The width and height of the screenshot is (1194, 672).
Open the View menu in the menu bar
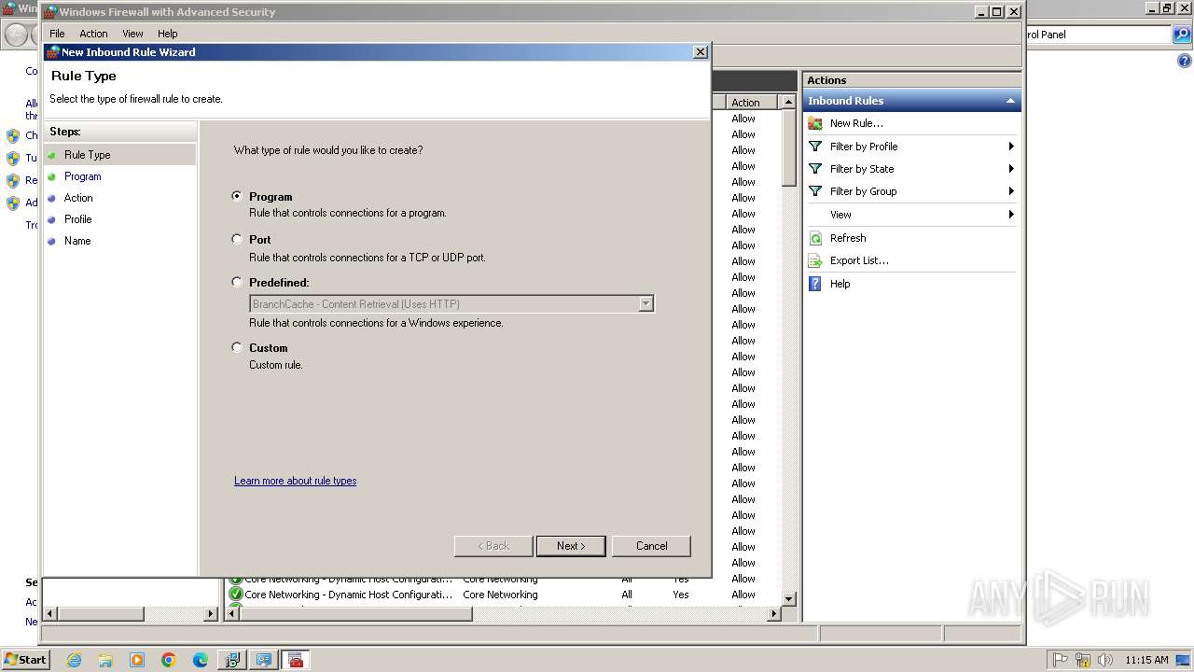coord(132,34)
